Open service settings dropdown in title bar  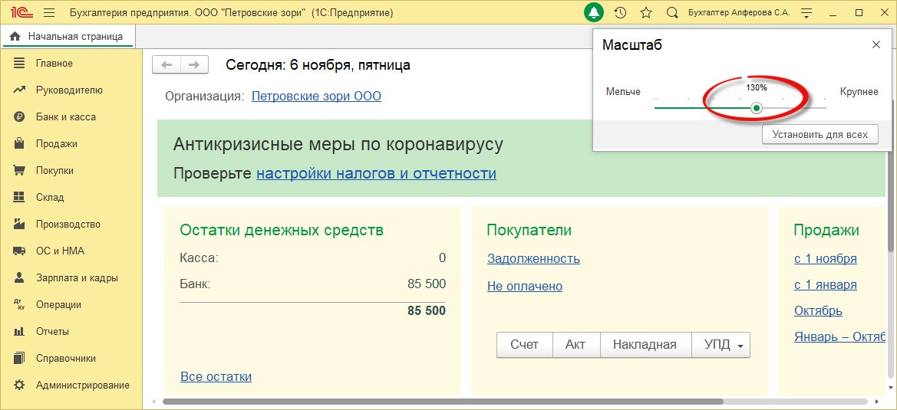tap(805, 13)
